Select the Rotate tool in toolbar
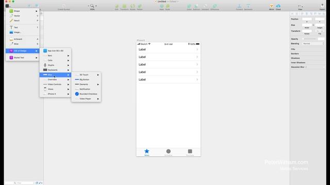330x185 pixels. [133, 7]
